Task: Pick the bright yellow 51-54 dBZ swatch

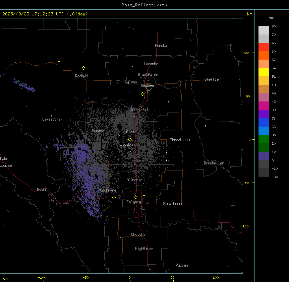Action: point(264,72)
